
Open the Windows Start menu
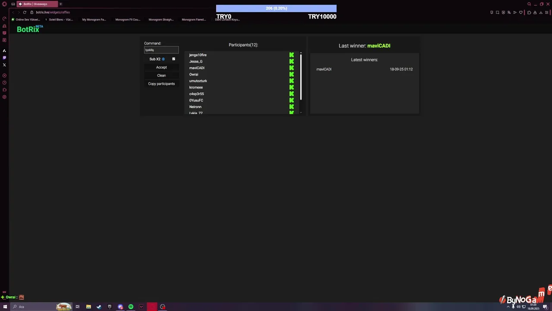point(5,307)
